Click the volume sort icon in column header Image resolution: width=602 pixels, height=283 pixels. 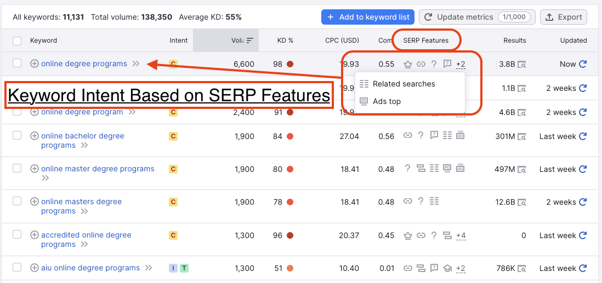click(250, 41)
